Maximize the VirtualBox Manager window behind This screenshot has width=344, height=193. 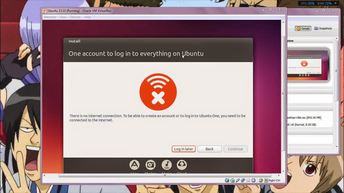click(324, 11)
